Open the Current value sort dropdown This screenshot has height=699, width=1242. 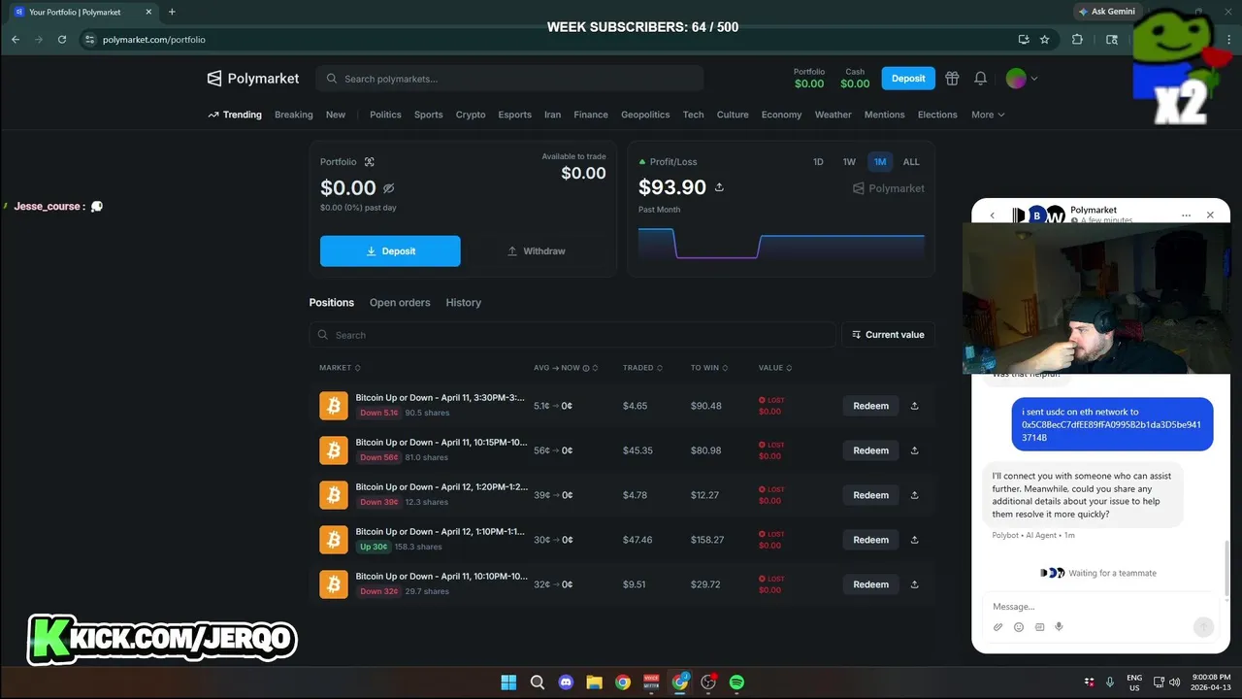(888, 335)
